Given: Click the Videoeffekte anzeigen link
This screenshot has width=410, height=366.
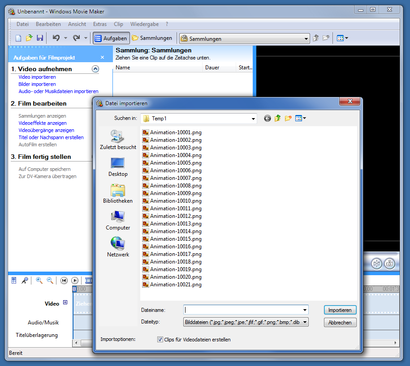Looking at the screenshot, I should tap(43, 123).
